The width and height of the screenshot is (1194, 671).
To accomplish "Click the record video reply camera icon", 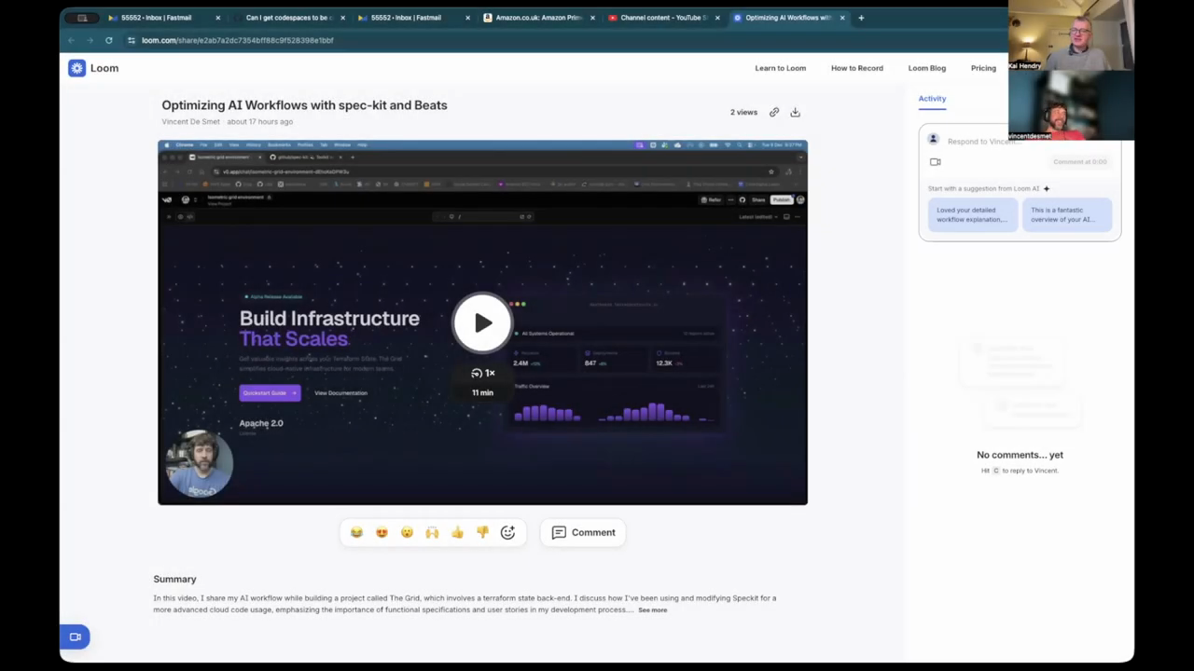I will [935, 162].
